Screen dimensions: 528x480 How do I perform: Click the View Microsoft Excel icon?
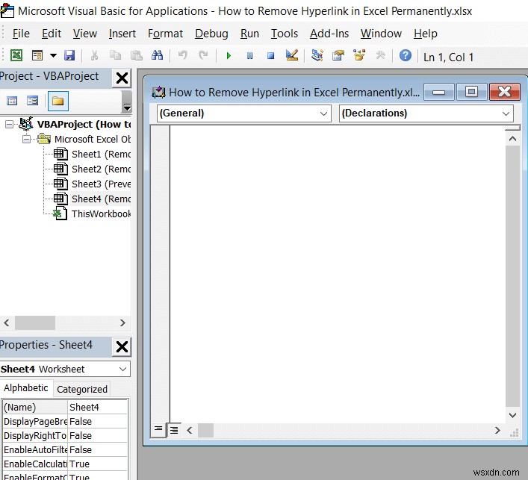click(x=16, y=55)
